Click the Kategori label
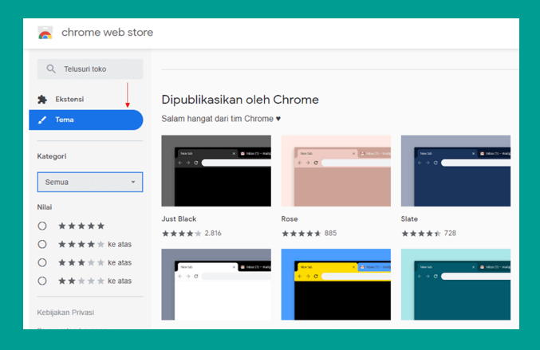 pyautogui.click(x=52, y=156)
